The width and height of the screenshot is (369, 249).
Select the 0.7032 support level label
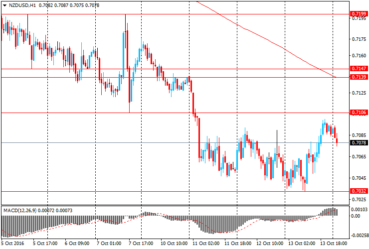pos(359,191)
